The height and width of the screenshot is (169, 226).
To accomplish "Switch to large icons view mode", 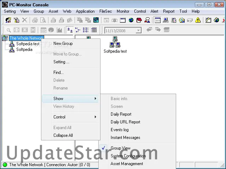I will [x=70, y=30].
